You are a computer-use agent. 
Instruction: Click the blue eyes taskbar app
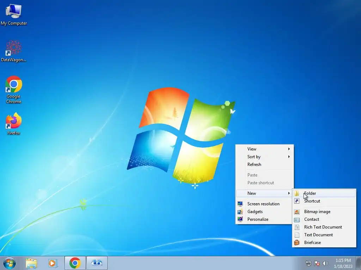[x=97, y=263]
